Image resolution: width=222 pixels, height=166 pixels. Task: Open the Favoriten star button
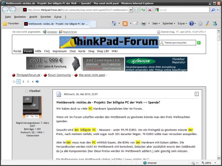tap(11, 24)
